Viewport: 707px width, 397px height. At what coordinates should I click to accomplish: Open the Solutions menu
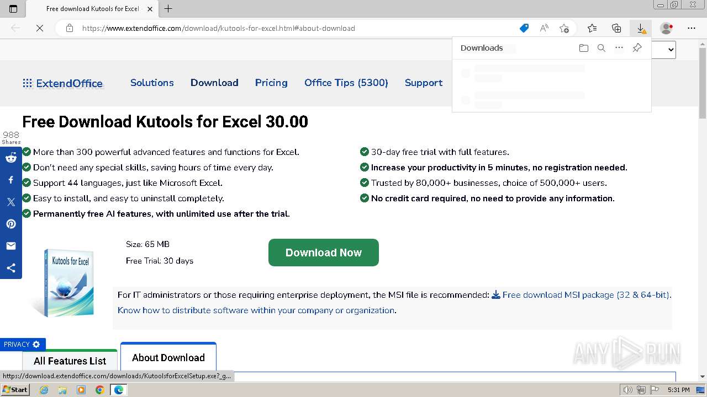[152, 83]
